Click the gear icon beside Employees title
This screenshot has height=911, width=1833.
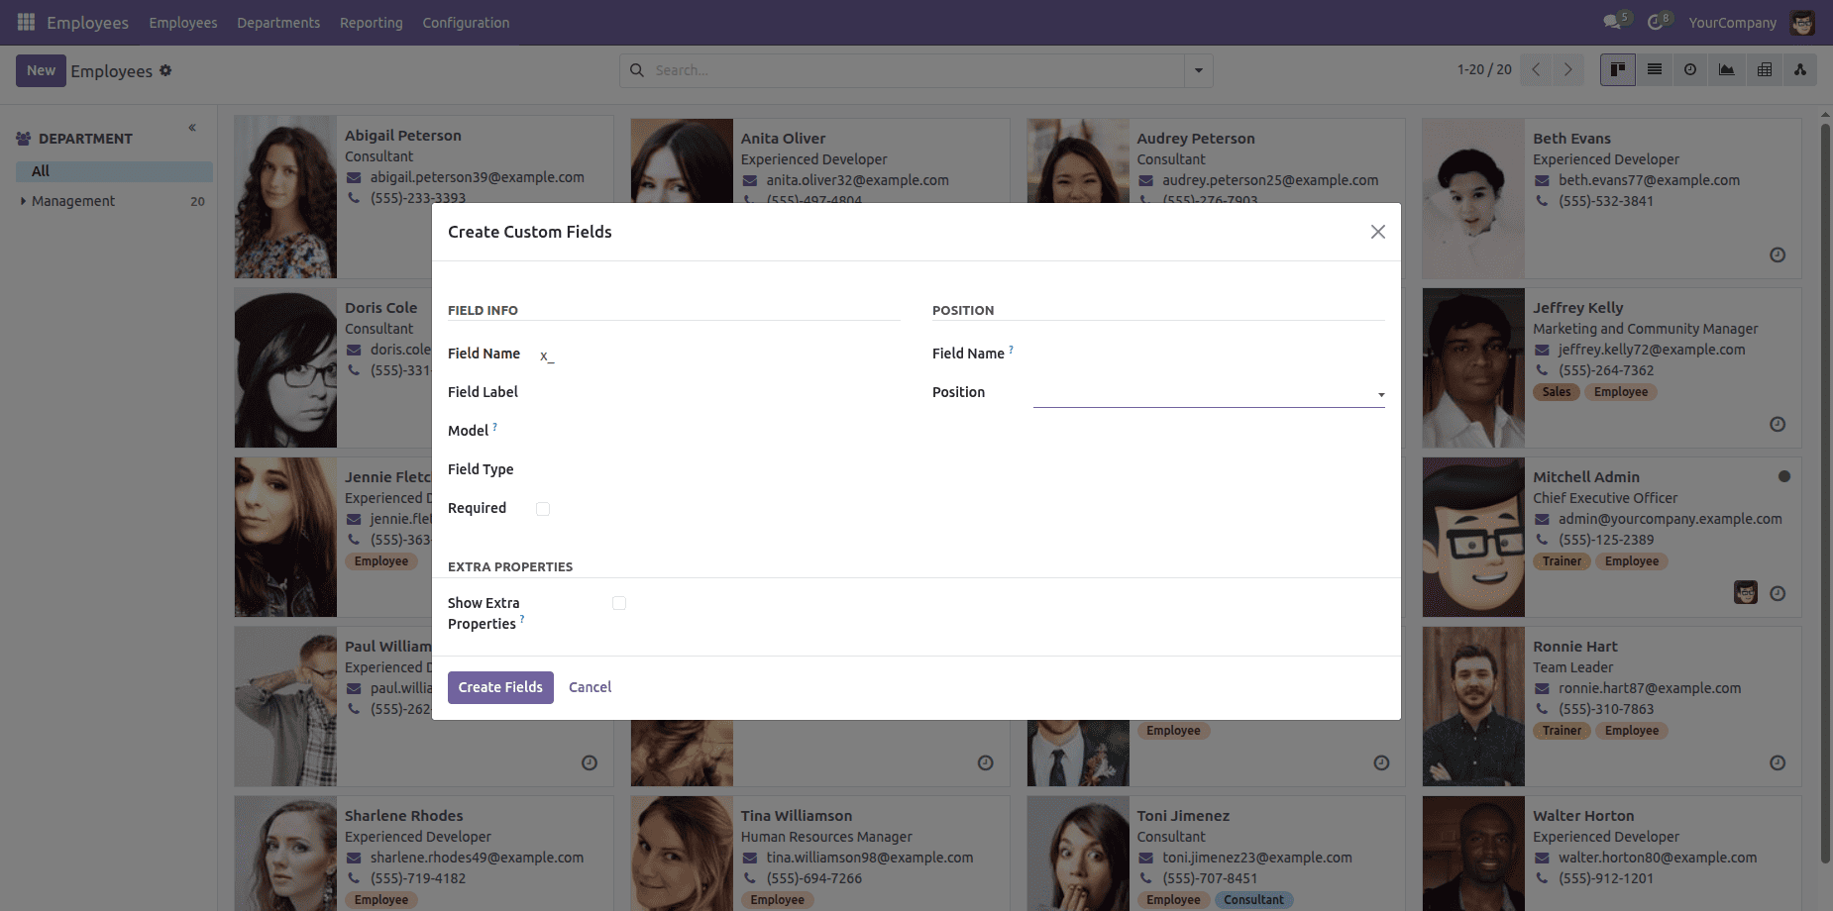click(165, 70)
